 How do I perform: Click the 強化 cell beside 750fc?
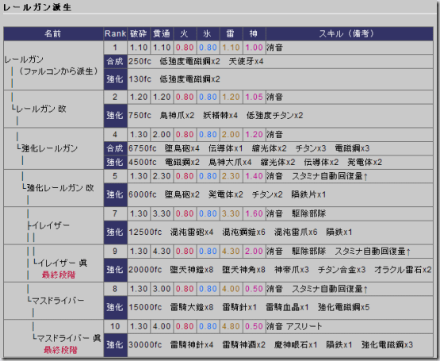(115, 116)
